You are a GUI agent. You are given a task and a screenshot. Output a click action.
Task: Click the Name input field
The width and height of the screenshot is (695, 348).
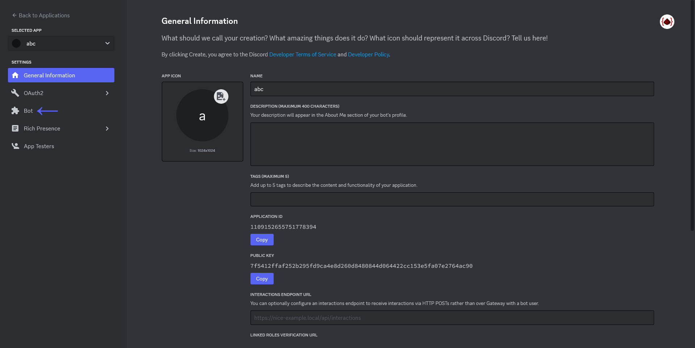[x=452, y=89]
